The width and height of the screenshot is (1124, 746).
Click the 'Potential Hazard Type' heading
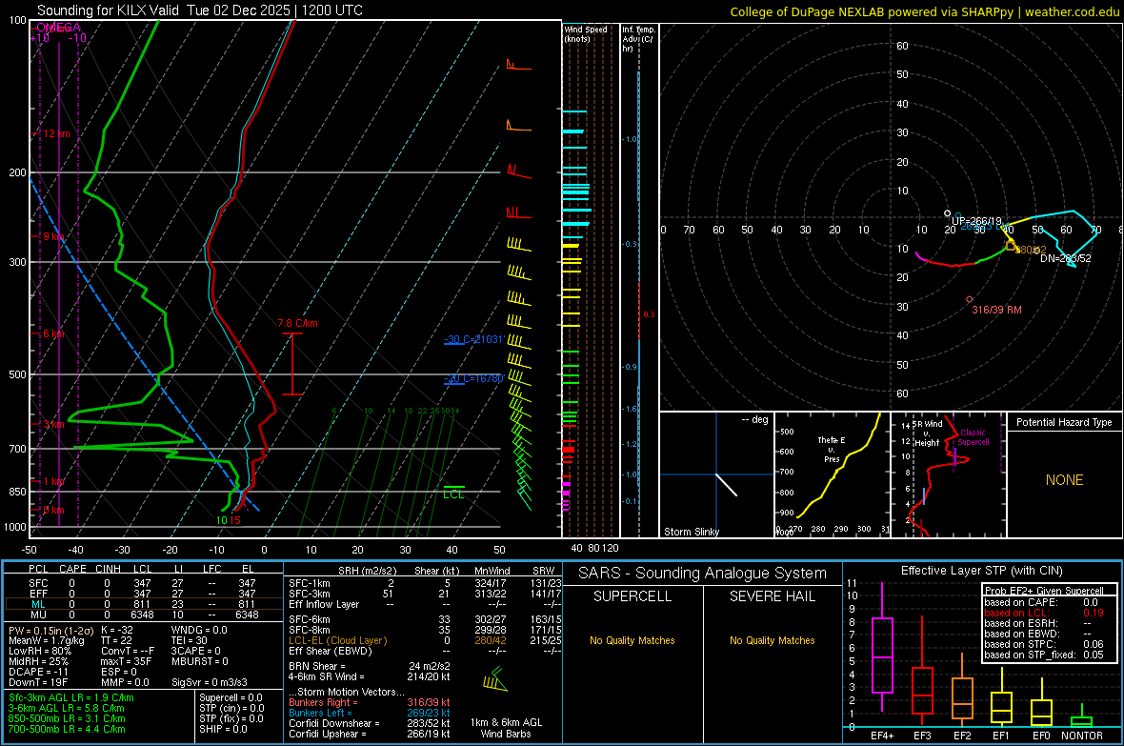tap(1064, 422)
